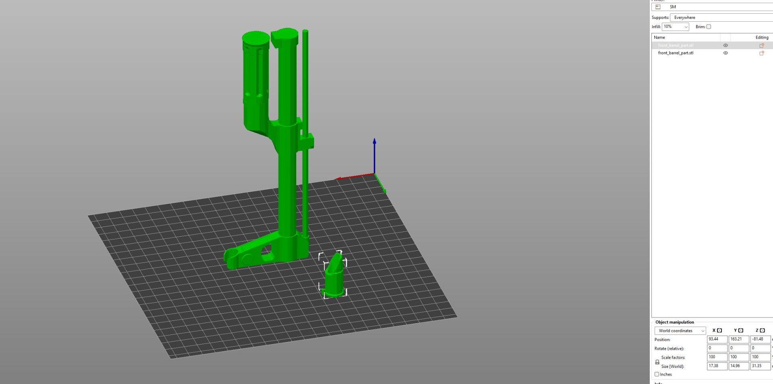Click the Rotate X input field

point(717,348)
